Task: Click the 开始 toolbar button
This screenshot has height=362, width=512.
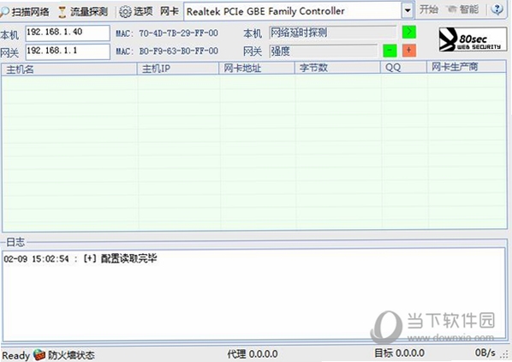Action: pos(428,9)
